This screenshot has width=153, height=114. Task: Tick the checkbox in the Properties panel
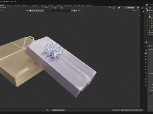pos(151,88)
